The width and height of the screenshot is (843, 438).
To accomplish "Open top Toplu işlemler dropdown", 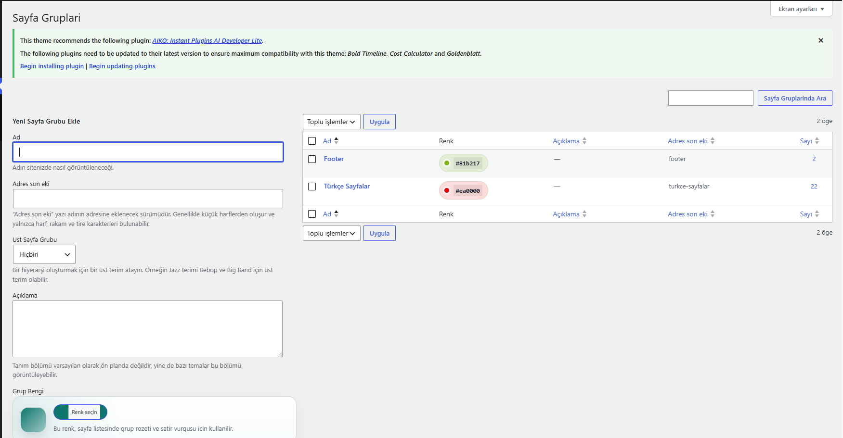I will 332,122.
